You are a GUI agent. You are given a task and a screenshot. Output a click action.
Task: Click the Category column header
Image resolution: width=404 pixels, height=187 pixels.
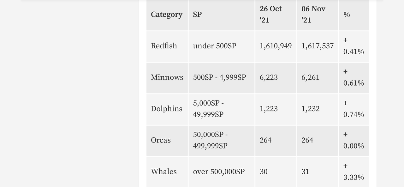point(167,15)
